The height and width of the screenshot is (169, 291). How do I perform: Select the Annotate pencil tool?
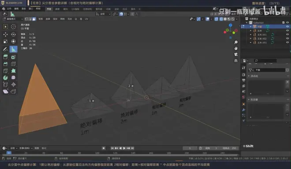[x=5, y=49]
